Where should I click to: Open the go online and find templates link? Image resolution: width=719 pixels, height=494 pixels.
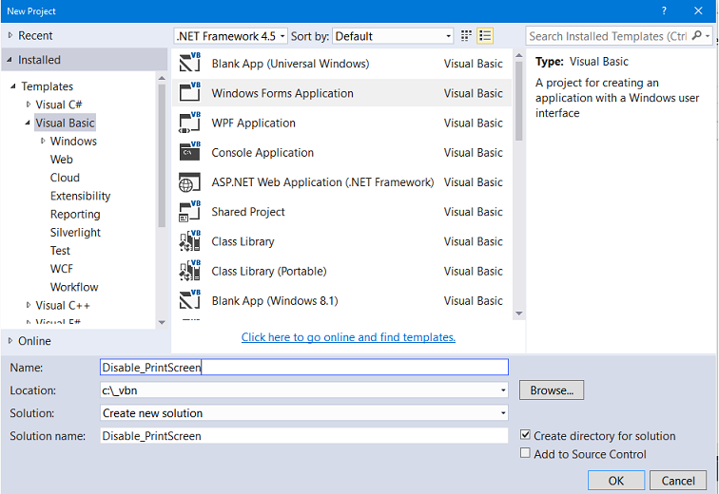[348, 337]
